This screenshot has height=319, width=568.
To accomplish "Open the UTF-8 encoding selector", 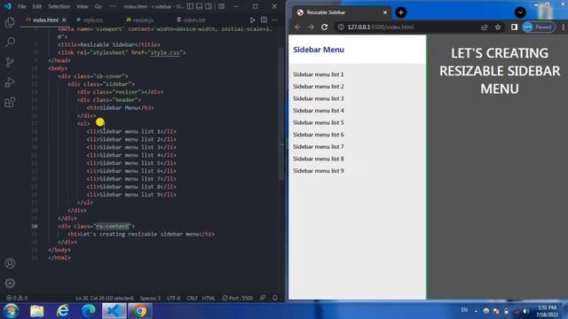I will [174, 298].
